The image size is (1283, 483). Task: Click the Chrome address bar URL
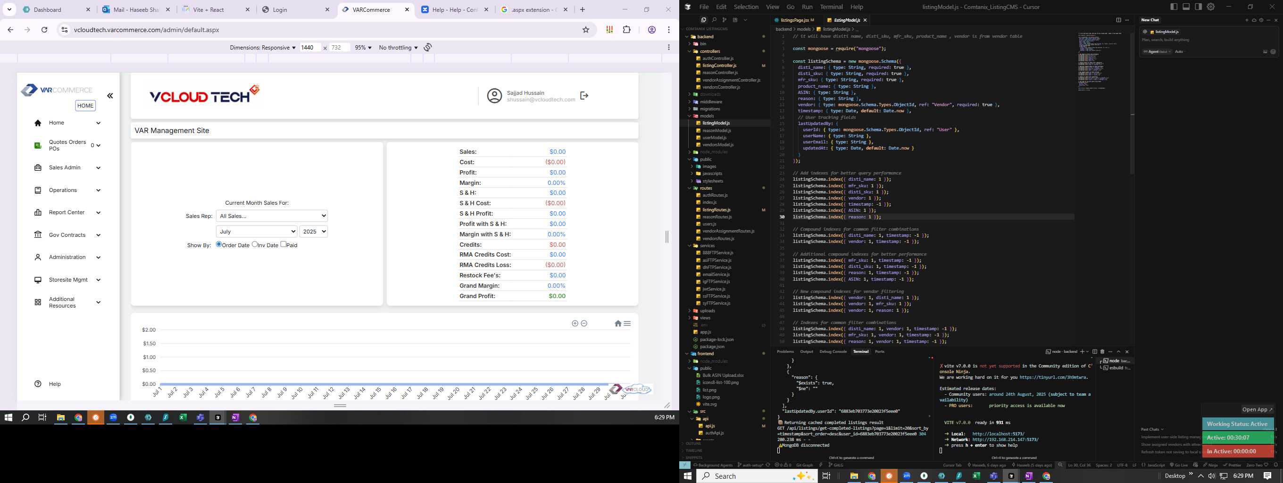click(146, 30)
